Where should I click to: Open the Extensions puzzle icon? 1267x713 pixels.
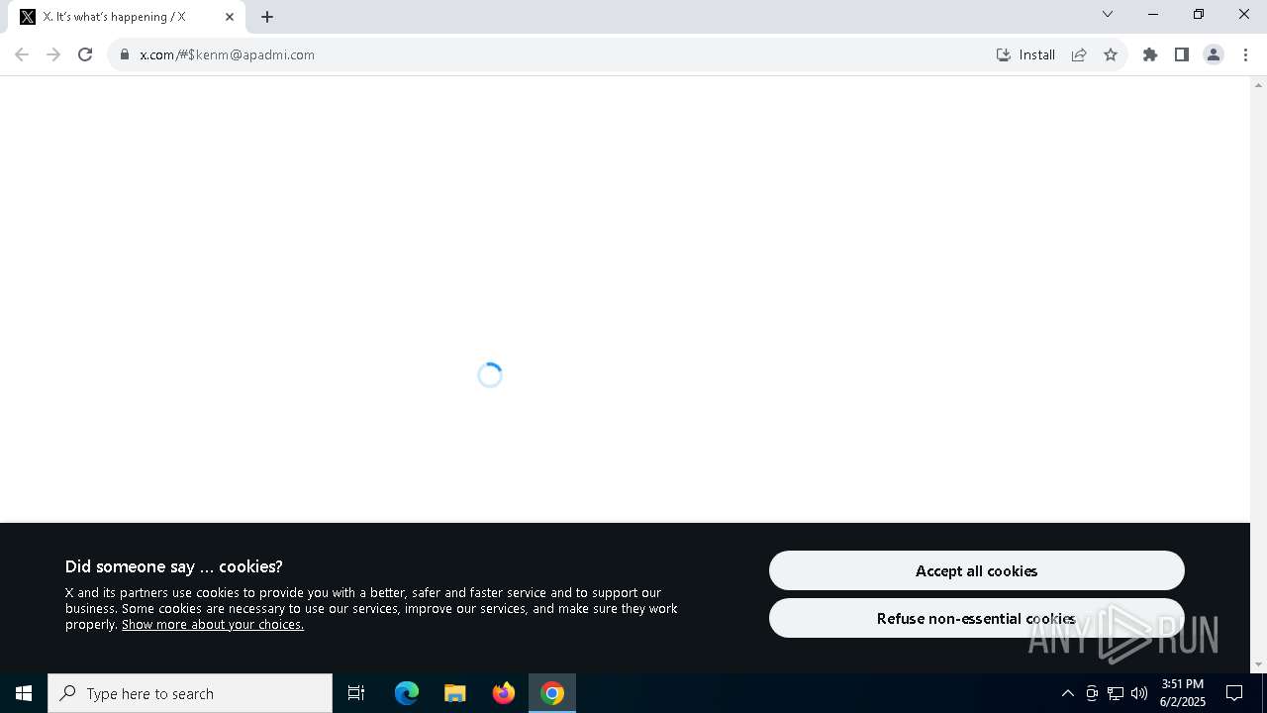coord(1150,54)
